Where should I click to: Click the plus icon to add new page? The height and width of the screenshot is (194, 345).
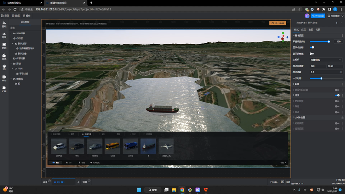point(78,182)
